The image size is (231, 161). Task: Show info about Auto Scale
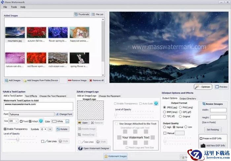(x=156, y=103)
